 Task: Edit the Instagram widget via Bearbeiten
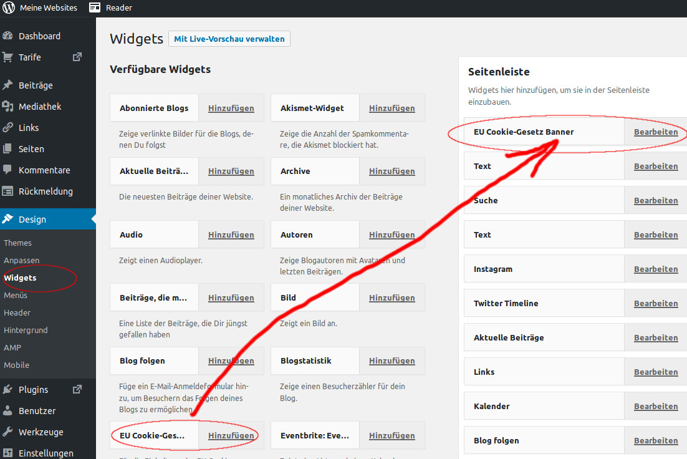[x=656, y=269]
